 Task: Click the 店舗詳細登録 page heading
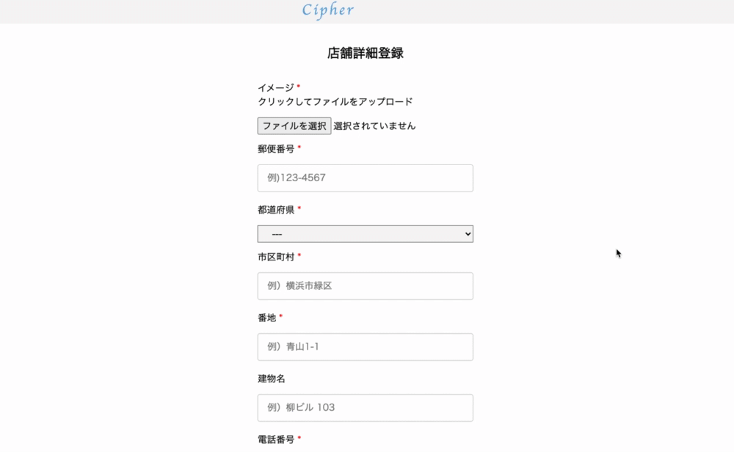tap(366, 53)
